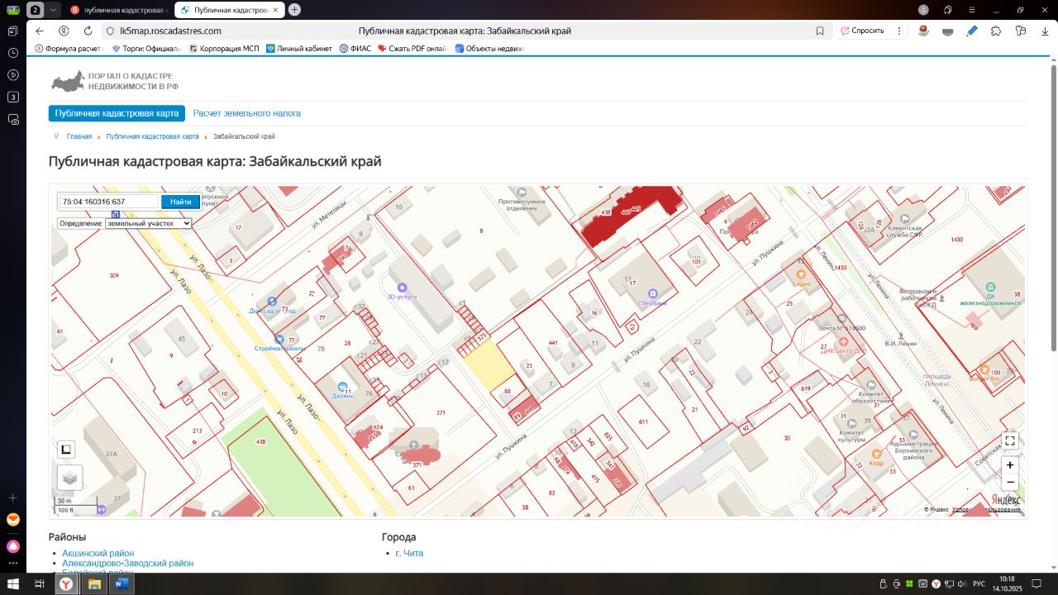
Task: Open the object type dropdown (земельный участок)
Action: coord(148,223)
